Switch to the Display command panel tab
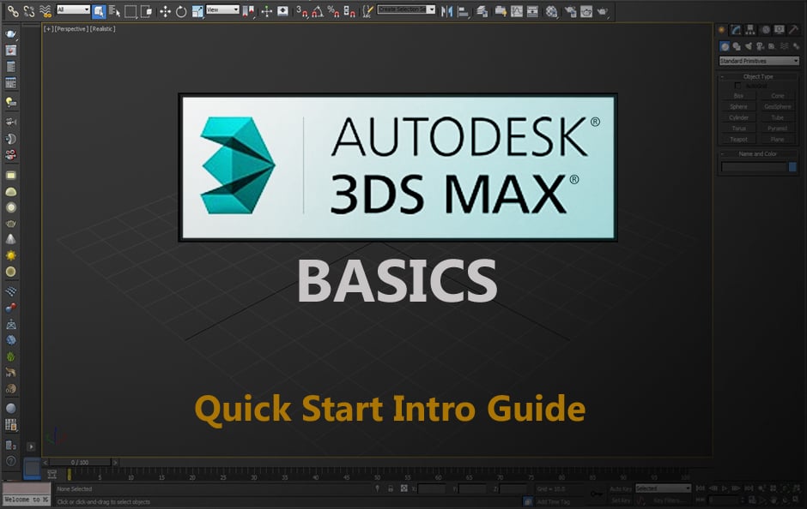 click(780, 30)
